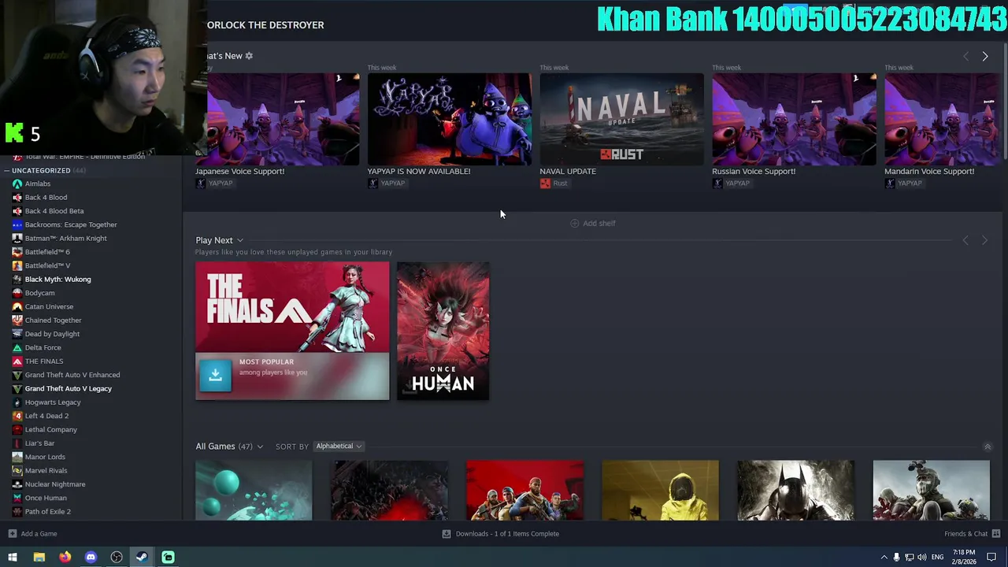Open Once Human cover in Play Next
1008x567 pixels.
coord(443,331)
